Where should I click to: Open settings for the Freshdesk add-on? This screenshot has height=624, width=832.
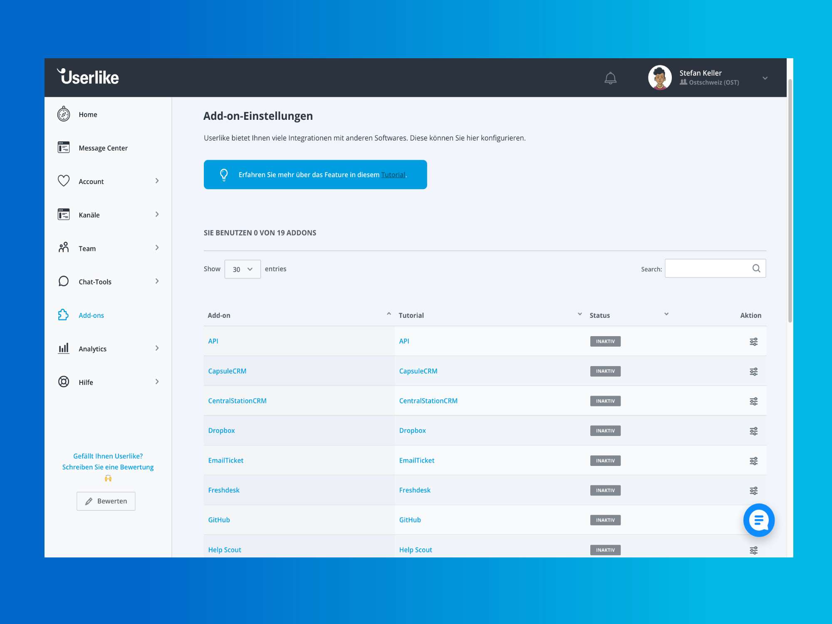(x=753, y=490)
